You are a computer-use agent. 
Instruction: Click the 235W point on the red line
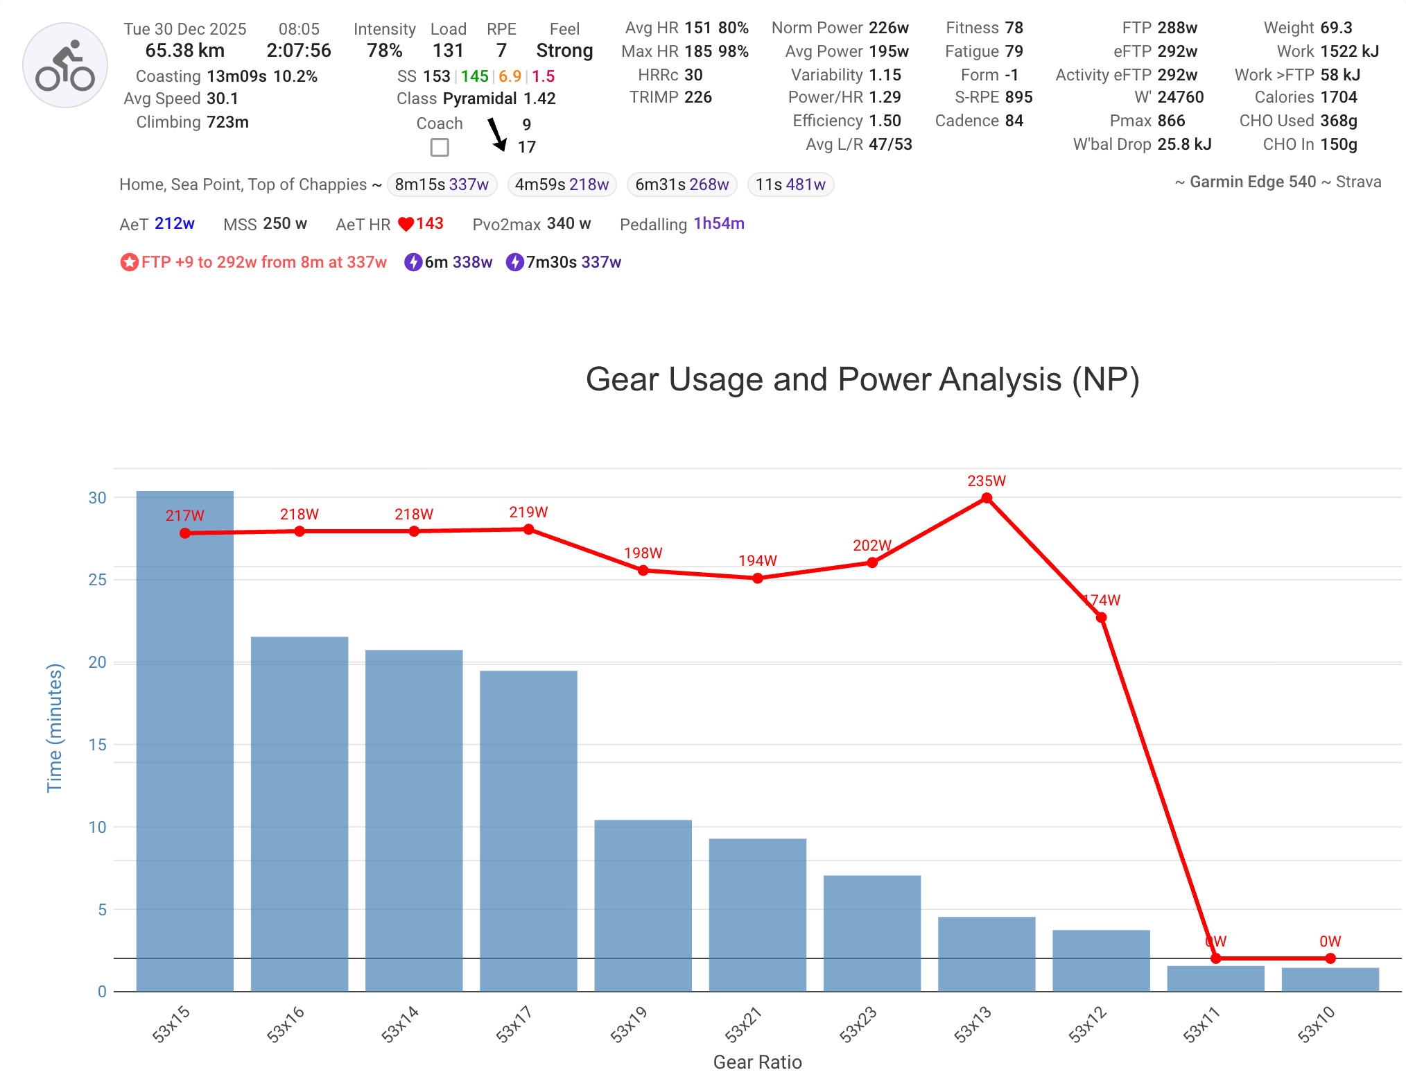click(987, 497)
